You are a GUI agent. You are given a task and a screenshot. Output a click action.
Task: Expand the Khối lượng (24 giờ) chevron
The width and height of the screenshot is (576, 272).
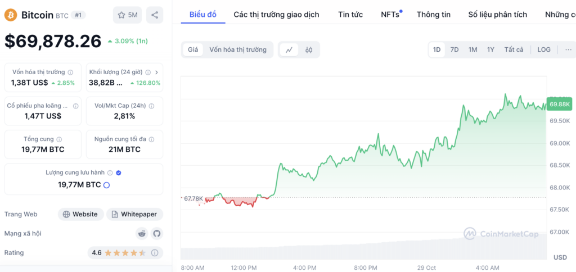click(x=156, y=72)
